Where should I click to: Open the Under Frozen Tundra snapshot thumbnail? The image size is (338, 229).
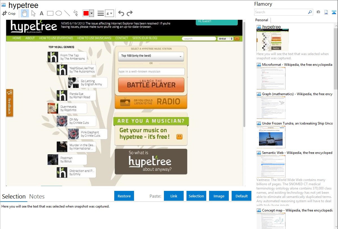(271, 137)
